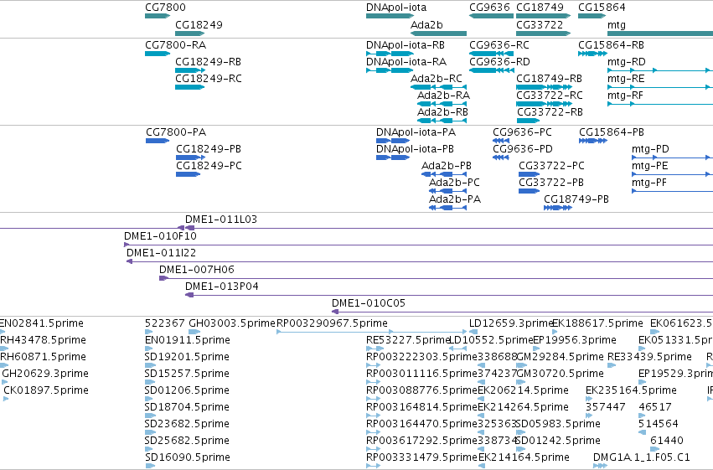Click the RP003290967.5prime EST label
This screenshot has width=713, height=470.
[x=332, y=323]
